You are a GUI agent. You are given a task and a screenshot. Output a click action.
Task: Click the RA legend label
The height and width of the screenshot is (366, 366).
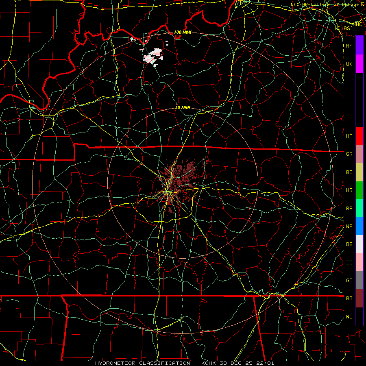tap(349, 208)
